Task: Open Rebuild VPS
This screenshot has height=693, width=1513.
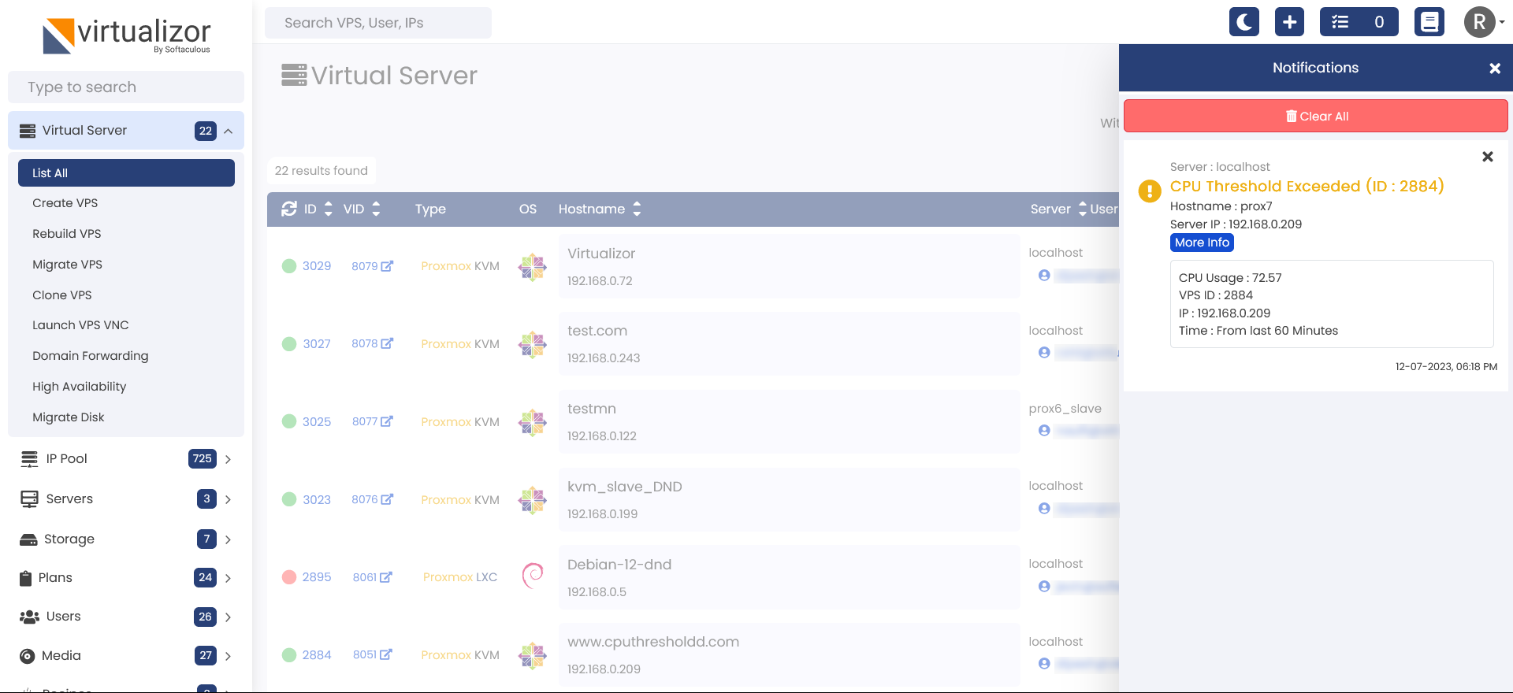Action: pos(67,234)
